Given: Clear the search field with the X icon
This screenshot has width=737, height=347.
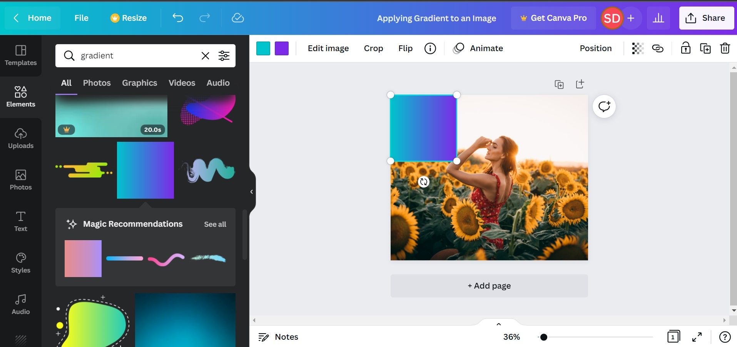Looking at the screenshot, I should 206,56.
